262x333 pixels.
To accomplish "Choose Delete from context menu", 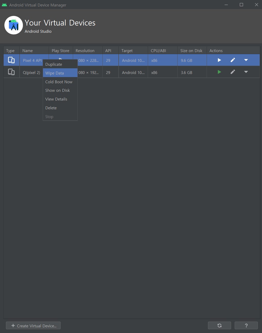I will coord(60,108).
